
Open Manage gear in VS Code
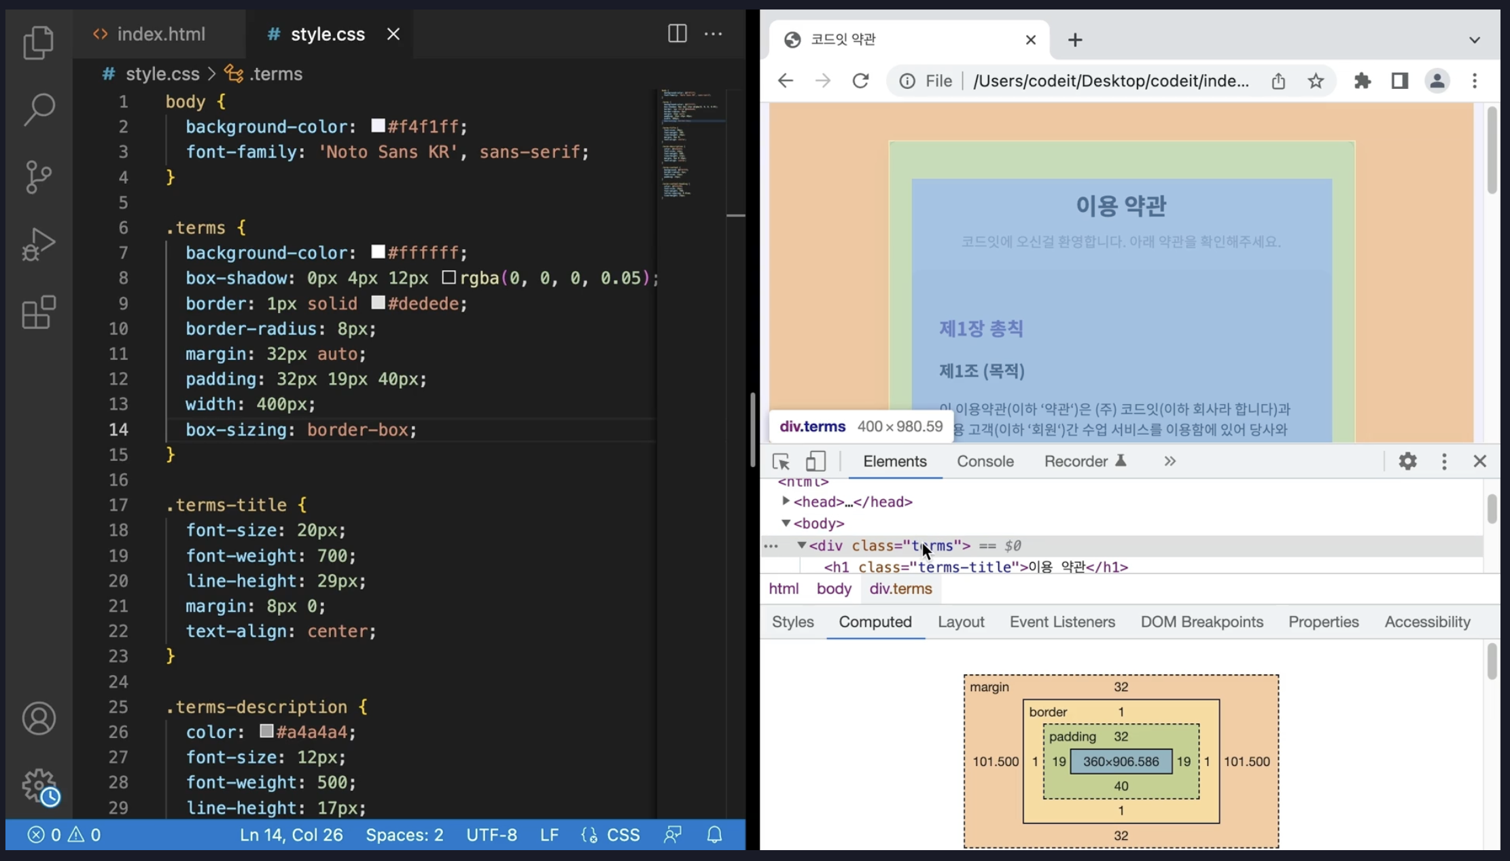click(x=39, y=786)
